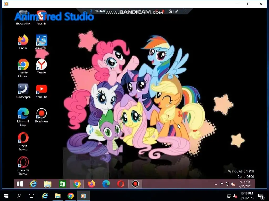Open the Lunascape6 desktop shortcut

click(x=23, y=91)
